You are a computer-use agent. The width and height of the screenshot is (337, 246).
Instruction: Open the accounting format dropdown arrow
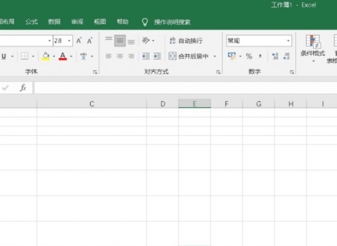(x=240, y=57)
